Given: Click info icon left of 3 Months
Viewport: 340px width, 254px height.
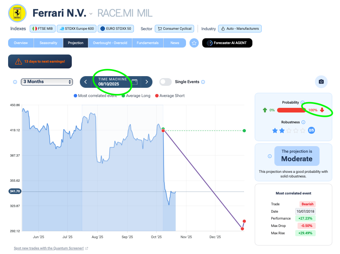Looking at the screenshot, I should point(15,82).
